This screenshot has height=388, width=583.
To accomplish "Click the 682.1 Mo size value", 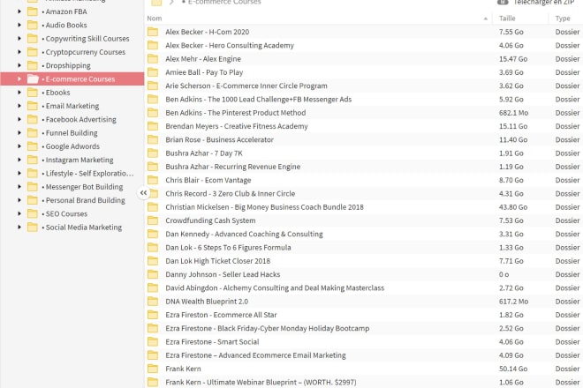I will 513,113.
